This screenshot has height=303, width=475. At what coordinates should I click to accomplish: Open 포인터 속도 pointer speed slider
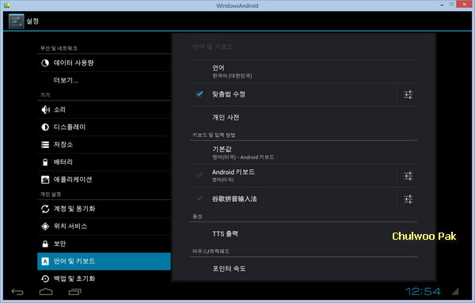point(304,268)
